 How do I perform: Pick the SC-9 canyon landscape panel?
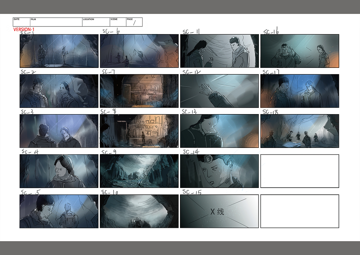point(139,171)
